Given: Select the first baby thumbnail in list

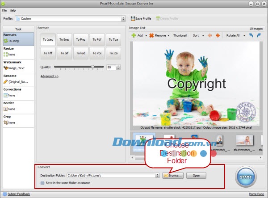Looking at the screenshot, I should tap(143, 142).
